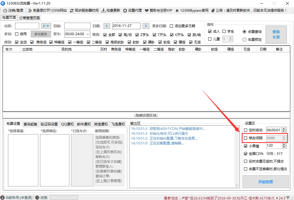
Task: Increase 儿童 count spinner
Action: tap(231, 38)
